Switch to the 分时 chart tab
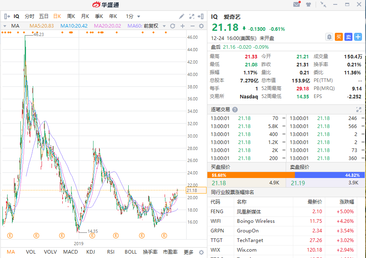The height and width of the screenshot is (258, 366). (30, 16)
